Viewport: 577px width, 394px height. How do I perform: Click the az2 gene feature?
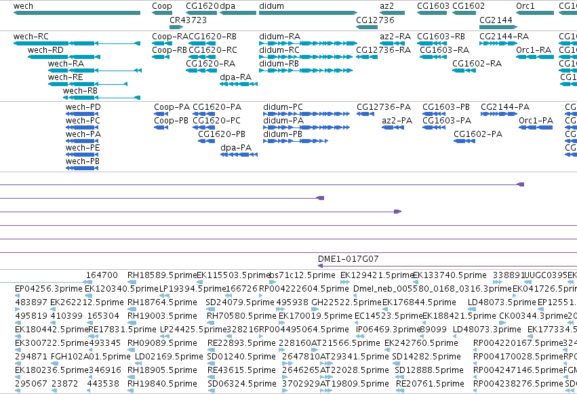click(x=393, y=13)
